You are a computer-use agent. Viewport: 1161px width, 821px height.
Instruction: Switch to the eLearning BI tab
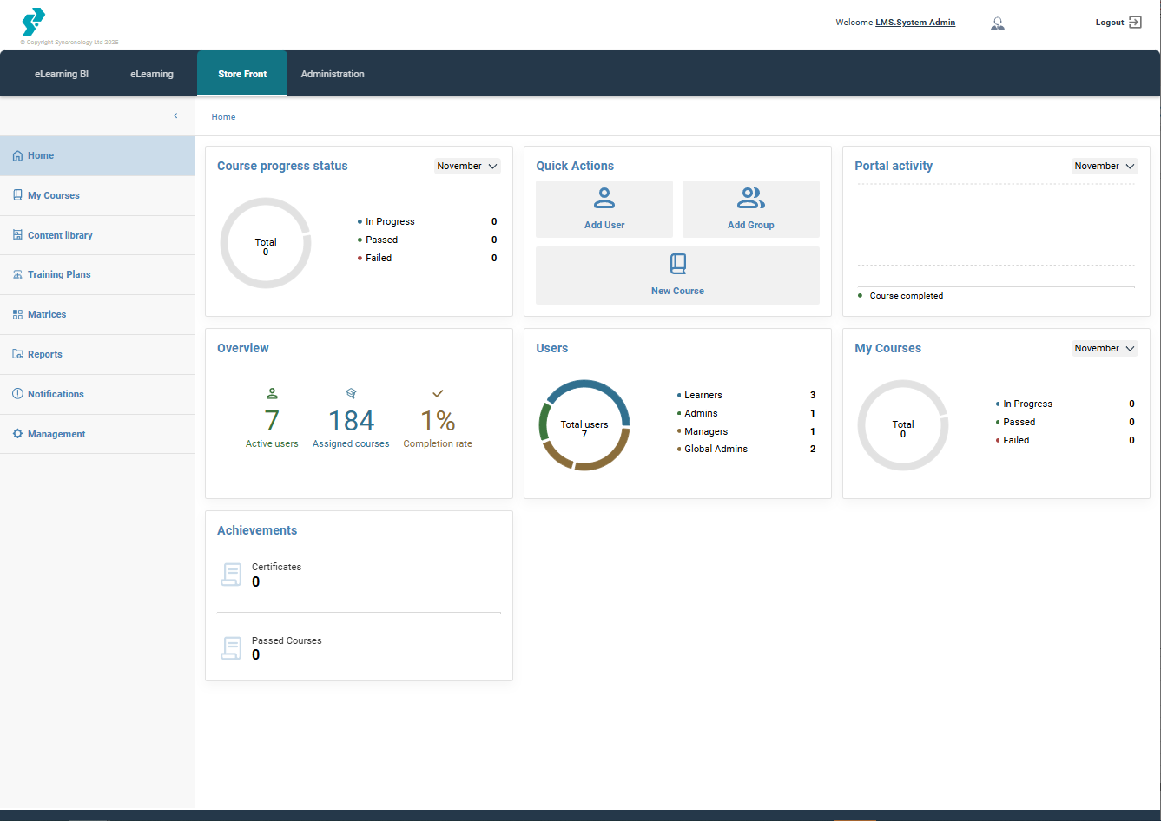(62, 75)
